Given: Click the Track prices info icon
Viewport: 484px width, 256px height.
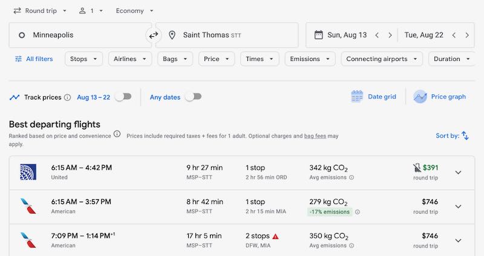Looking at the screenshot, I should pos(67,97).
